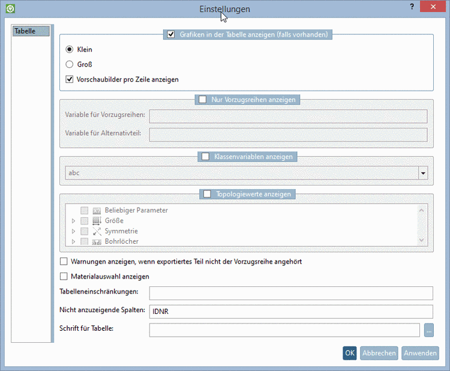This screenshot has width=450, height=371.
Task: Click topology list scrollbar down arrow
Action: tap(422, 240)
